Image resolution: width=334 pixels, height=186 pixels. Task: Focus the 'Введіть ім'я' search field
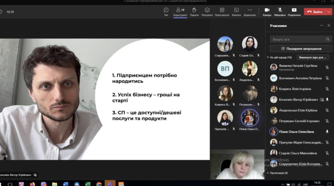click(301, 39)
